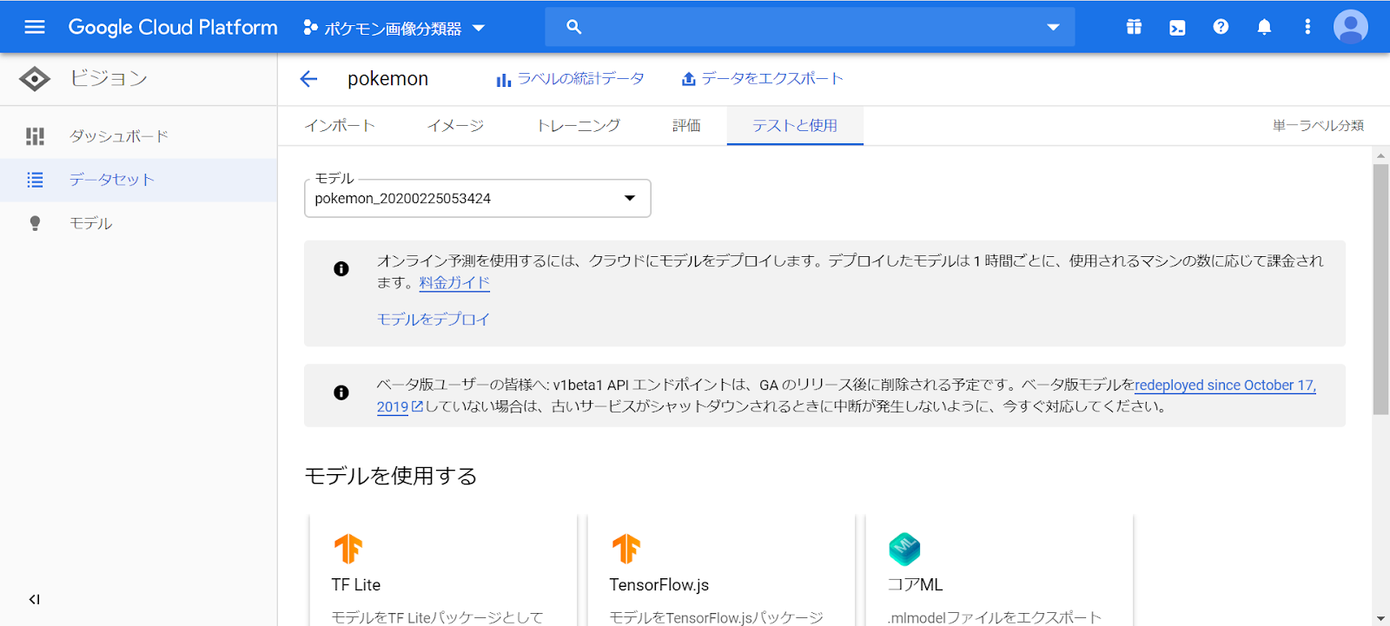Switch to the インポート tab
The height and width of the screenshot is (626, 1390).
(x=340, y=126)
